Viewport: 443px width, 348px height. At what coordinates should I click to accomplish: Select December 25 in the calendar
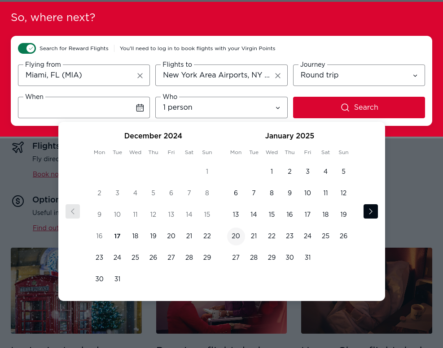[x=136, y=258]
